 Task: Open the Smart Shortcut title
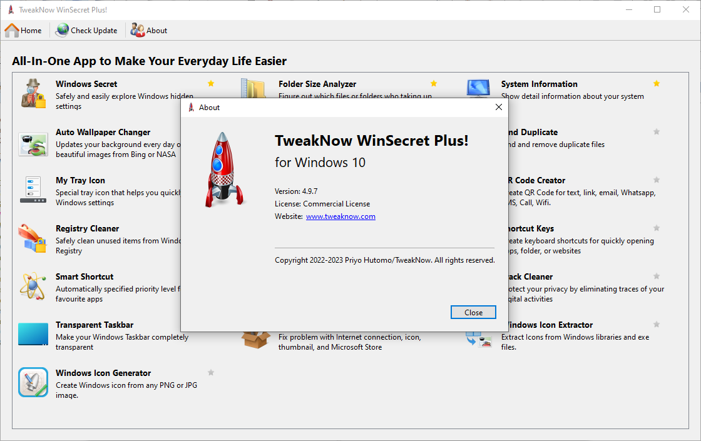(84, 276)
